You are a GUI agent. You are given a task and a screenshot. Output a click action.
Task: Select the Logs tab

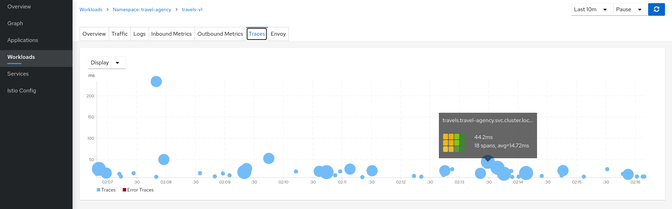[x=139, y=34]
